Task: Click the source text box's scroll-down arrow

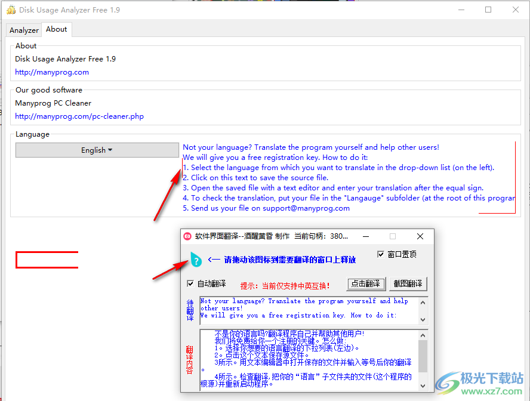Action: (x=423, y=319)
